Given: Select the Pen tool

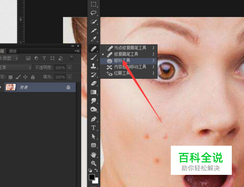Looking at the screenshot, I should (94, 119).
